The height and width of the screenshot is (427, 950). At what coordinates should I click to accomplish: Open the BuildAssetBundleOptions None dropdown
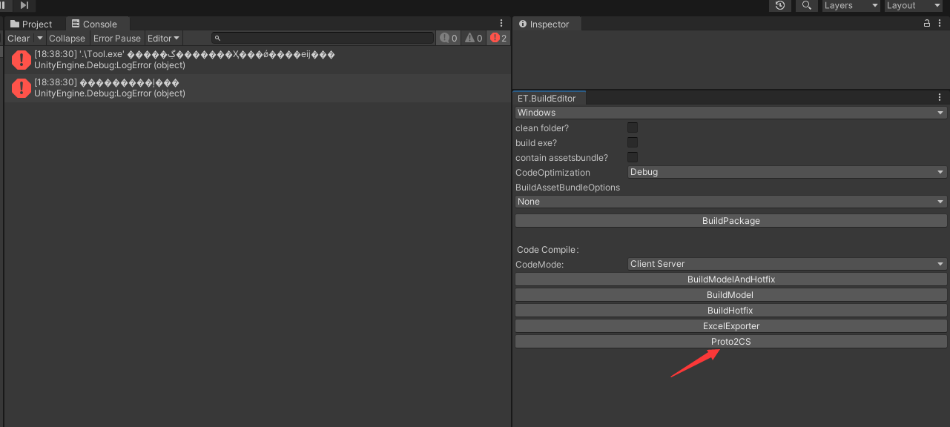pyautogui.click(x=730, y=202)
